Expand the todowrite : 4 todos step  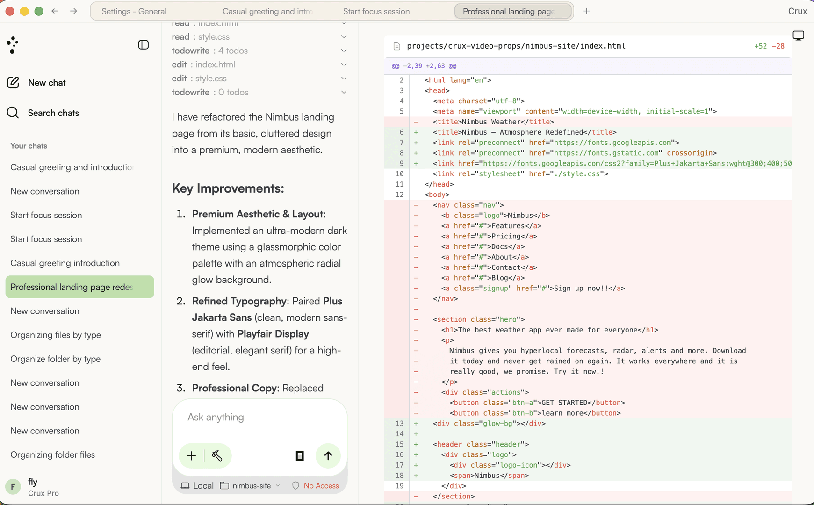(x=259, y=50)
